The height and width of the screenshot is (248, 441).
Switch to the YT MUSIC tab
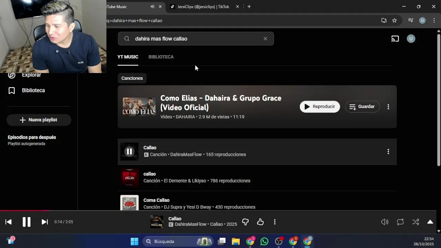(x=128, y=57)
